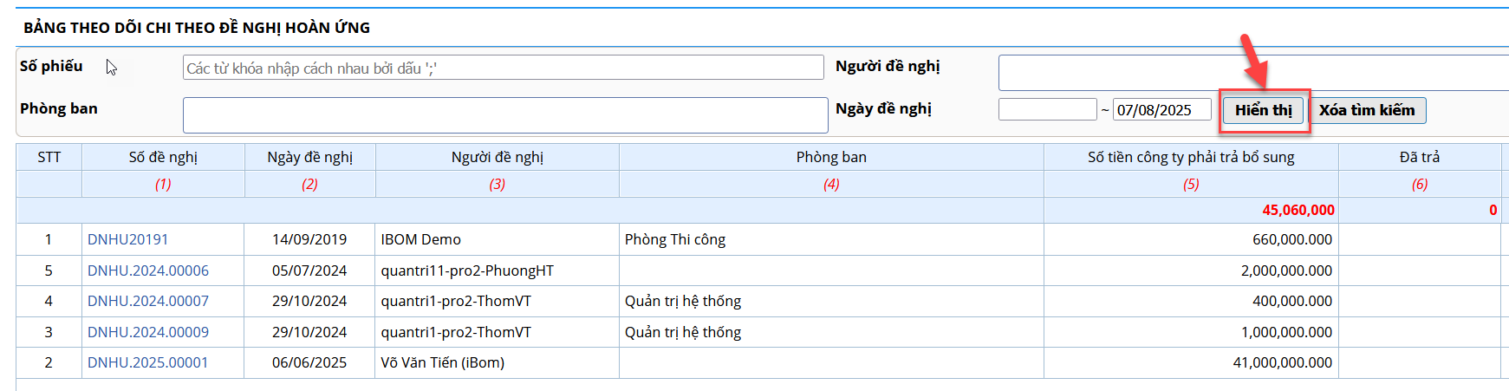This screenshot has height=391, width=1509.
Task: Click the Phòng ban column header
Action: (831, 157)
